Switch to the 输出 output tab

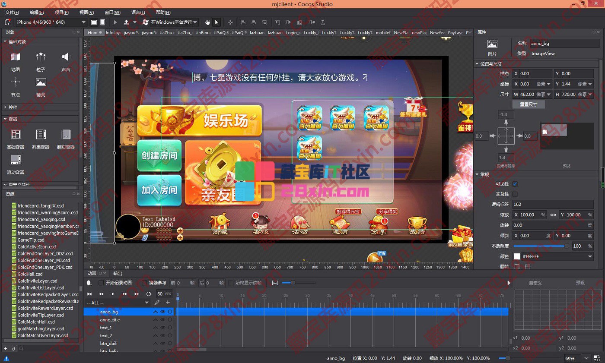click(x=118, y=273)
